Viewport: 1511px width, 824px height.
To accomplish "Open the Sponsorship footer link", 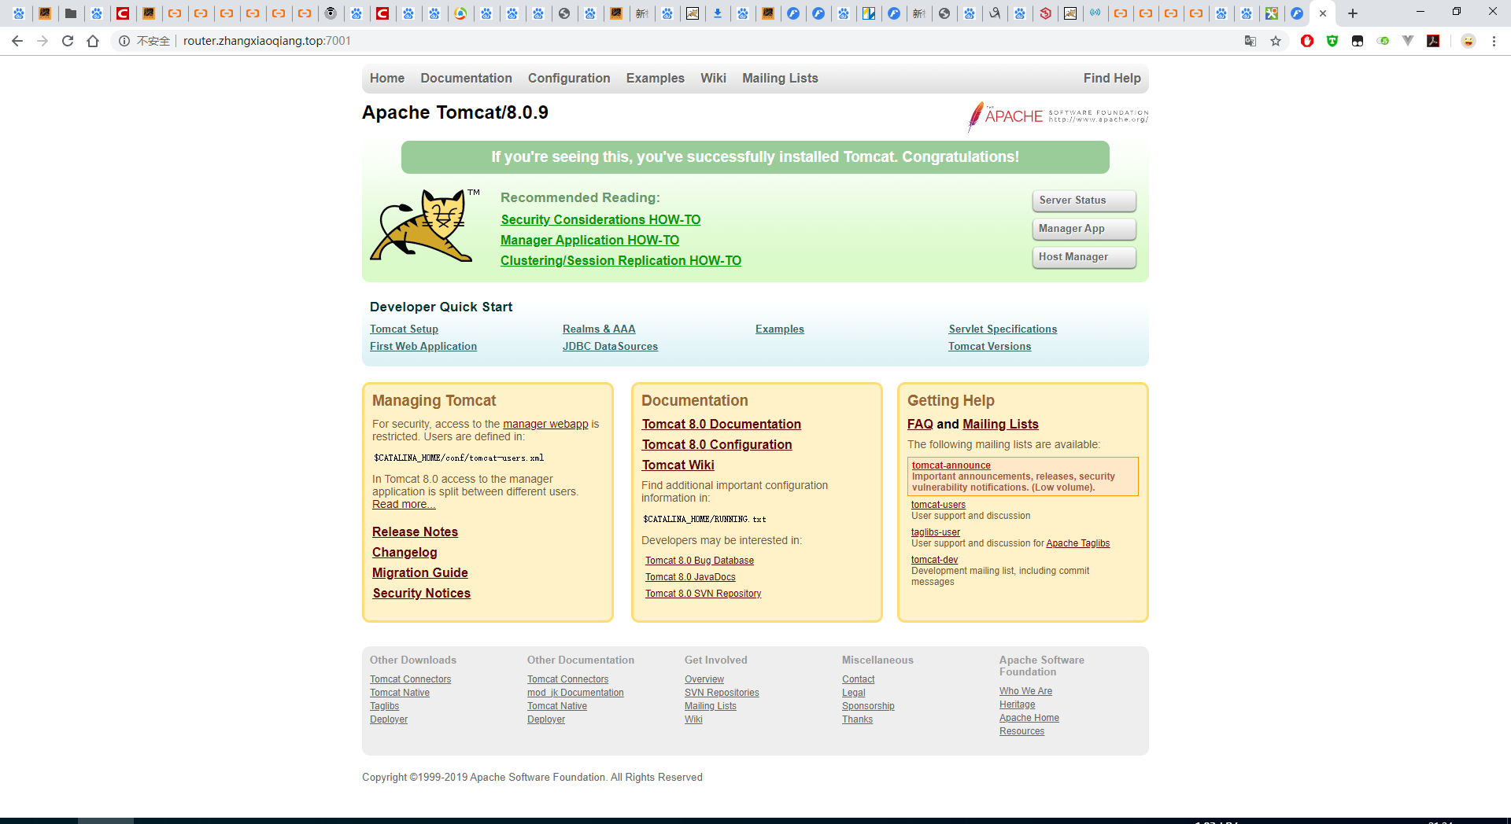I will click(868, 706).
